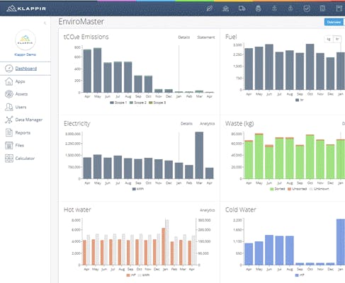Viewport: 345px width, 283px height.
Task: Switch Fuel chart unit to kg
Action: [x=329, y=39]
